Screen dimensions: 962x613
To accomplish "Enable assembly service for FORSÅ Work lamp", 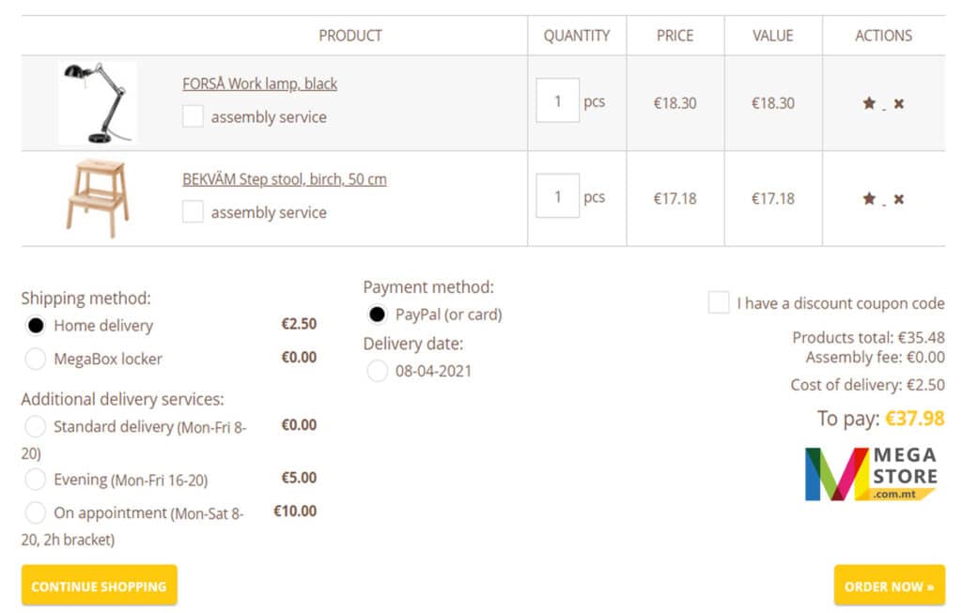I will [193, 116].
